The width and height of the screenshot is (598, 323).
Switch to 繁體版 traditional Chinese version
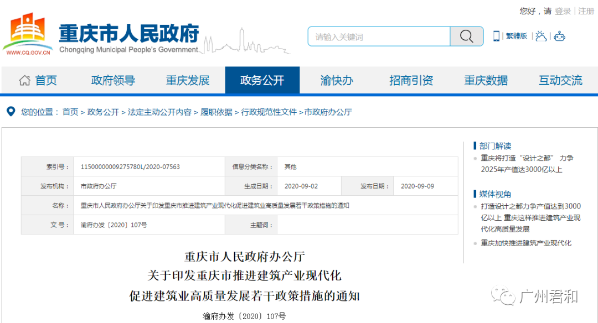(517, 36)
